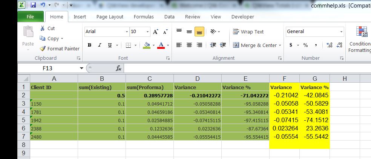Toggle Bold formatting
The width and height of the screenshot is (371, 159).
pos(89,45)
